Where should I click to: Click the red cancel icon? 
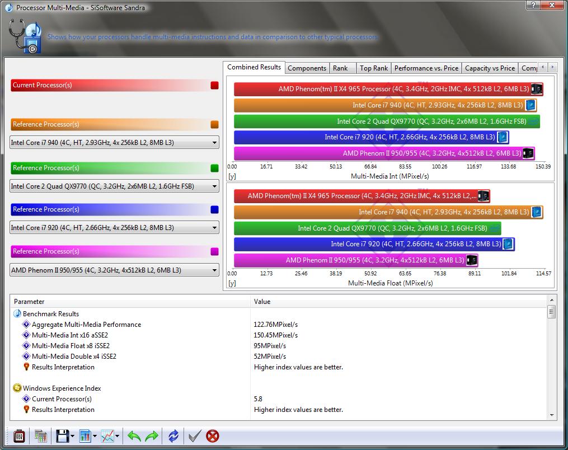coord(213,436)
